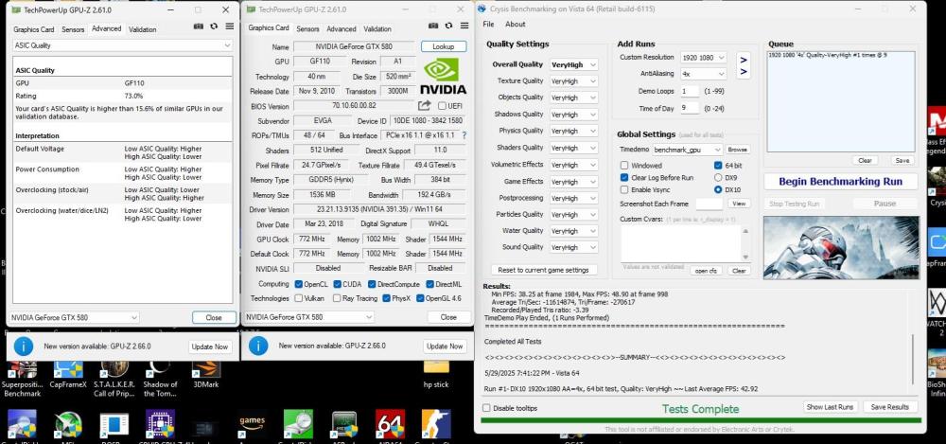The width and height of the screenshot is (946, 444).
Task: Switch to the Sensors tab in GPU-Z Graphics Card window
Action: 307,28
